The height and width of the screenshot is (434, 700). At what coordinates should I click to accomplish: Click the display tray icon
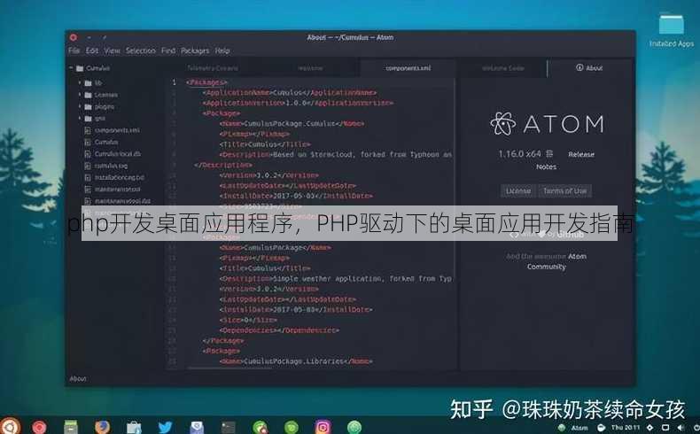pos(665,427)
